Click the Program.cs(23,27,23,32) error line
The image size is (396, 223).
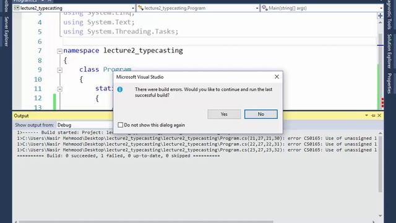click(197, 150)
